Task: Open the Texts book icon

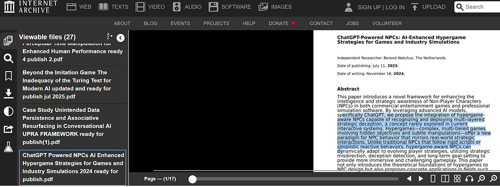Action: pos(104,7)
